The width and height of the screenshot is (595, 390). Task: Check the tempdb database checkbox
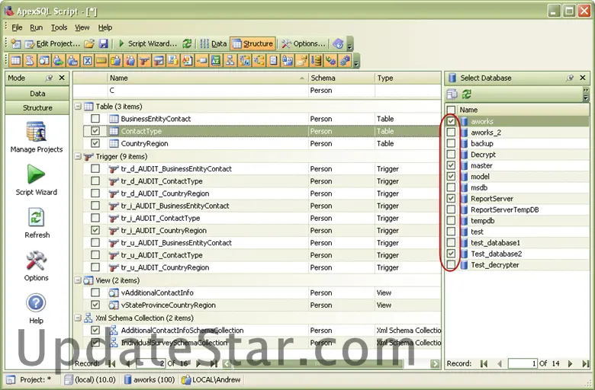(451, 220)
